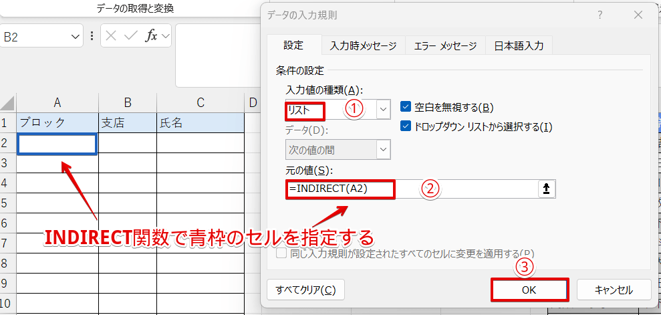Select row 5 header

point(8,203)
